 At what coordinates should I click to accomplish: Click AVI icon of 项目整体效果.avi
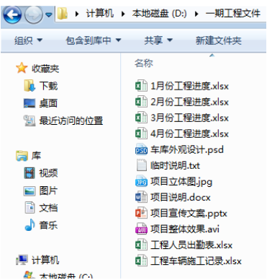(141, 229)
